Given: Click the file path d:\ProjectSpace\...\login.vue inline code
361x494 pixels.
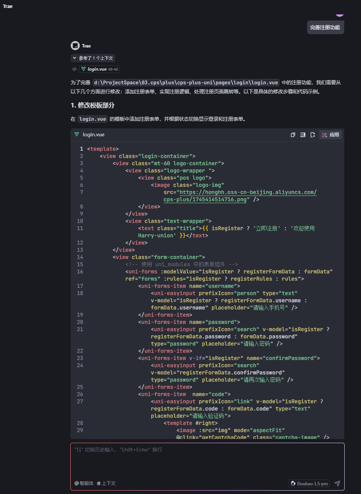Looking at the screenshot, I should [x=186, y=82].
